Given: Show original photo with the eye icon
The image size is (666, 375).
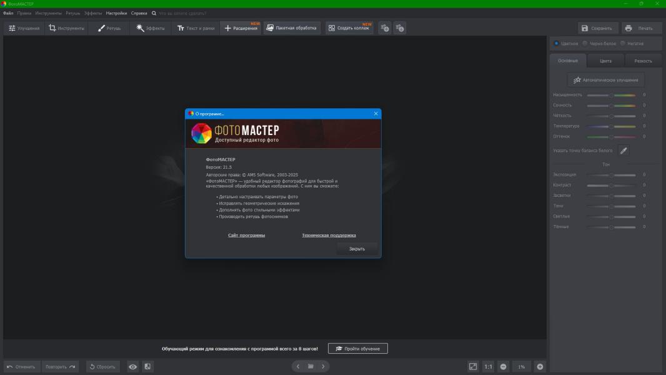Looking at the screenshot, I should coord(132,367).
